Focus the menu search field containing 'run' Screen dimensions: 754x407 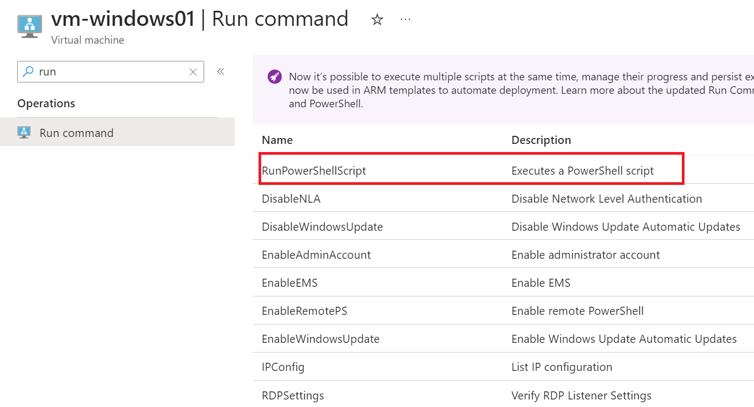[110, 72]
